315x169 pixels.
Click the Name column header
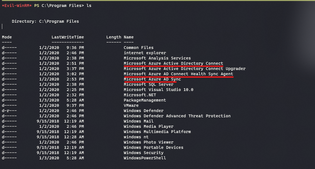[x=129, y=37]
